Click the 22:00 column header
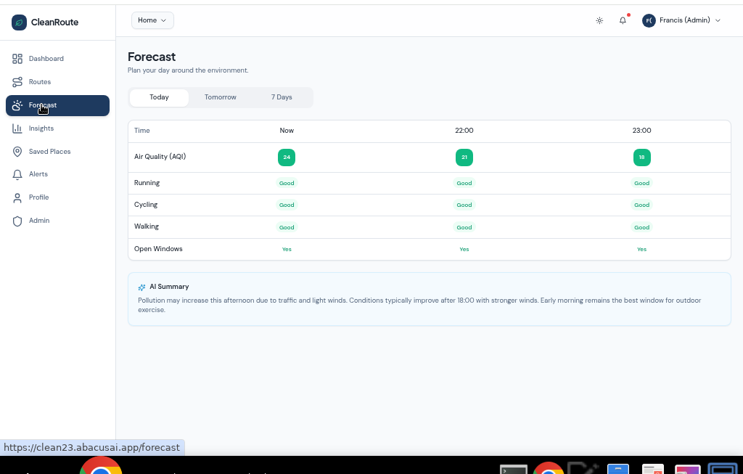The image size is (743, 474). (x=464, y=131)
